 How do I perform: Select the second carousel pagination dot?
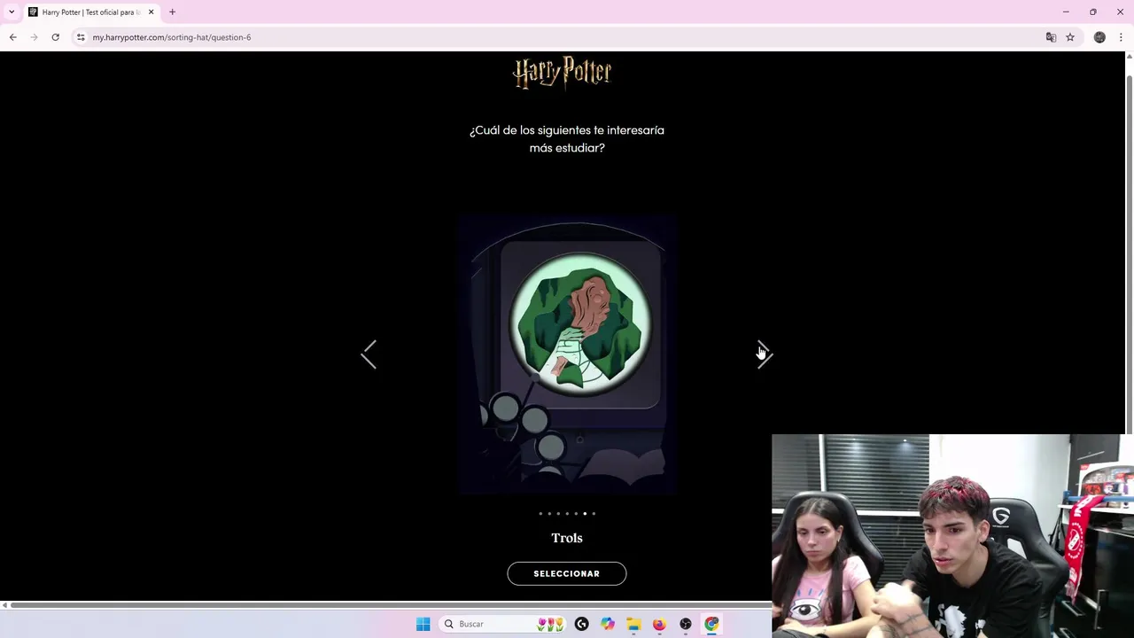coord(549,513)
